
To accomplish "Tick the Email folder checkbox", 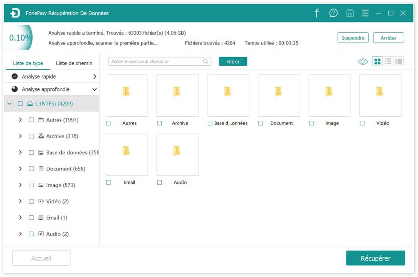I will click(109, 182).
